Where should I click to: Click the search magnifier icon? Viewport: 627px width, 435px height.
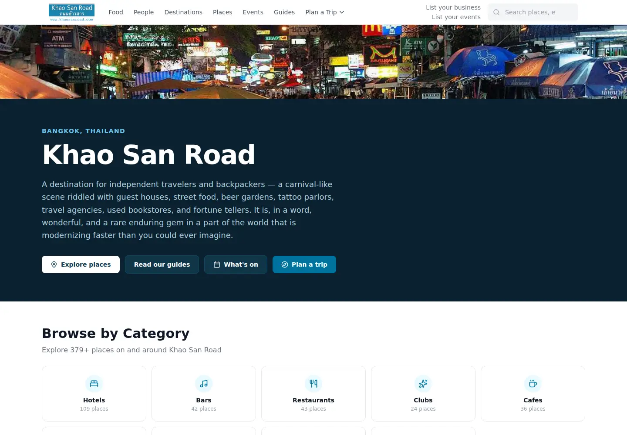(x=496, y=12)
